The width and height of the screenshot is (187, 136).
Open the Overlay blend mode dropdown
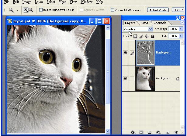[138, 29]
